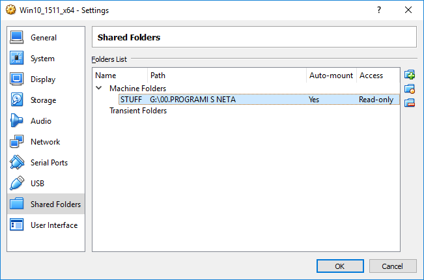Select the STUFF shared folder row
424x280 pixels.
[x=195, y=100]
